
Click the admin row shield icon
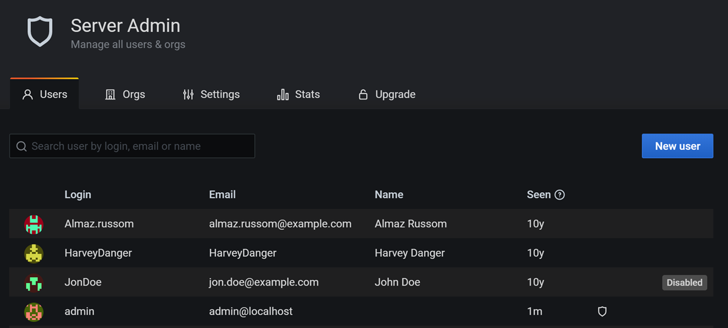click(602, 312)
